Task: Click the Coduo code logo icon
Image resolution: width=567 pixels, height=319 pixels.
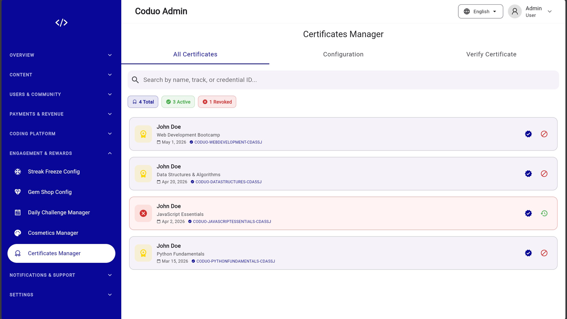Action: (61, 23)
